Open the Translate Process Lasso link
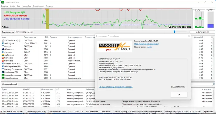The image size is (216, 114). pos(116,87)
